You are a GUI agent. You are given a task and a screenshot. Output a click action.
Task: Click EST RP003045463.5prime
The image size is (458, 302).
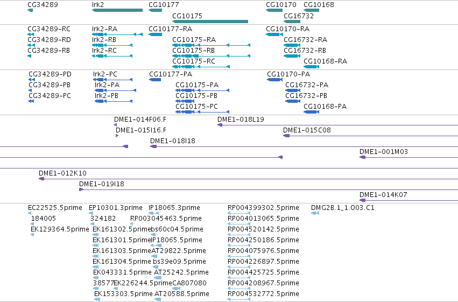click(x=166, y=219)
